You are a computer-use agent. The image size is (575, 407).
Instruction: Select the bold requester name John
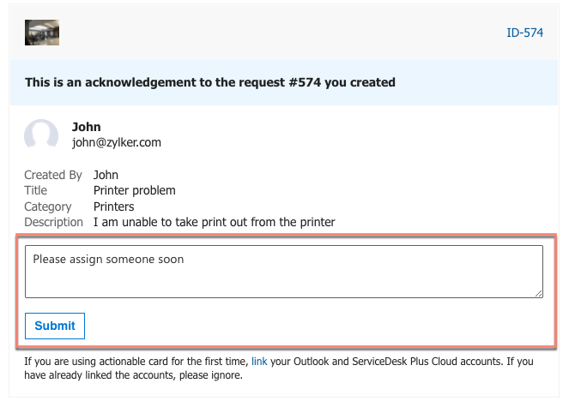[86, 127]
